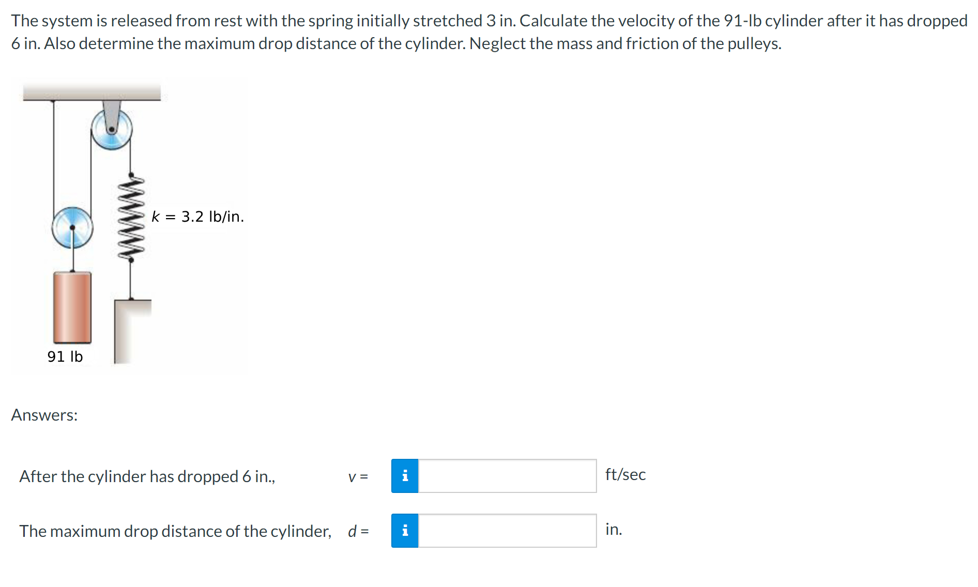Click the d = label
The image size is (978, 587).
click(358, 531)
